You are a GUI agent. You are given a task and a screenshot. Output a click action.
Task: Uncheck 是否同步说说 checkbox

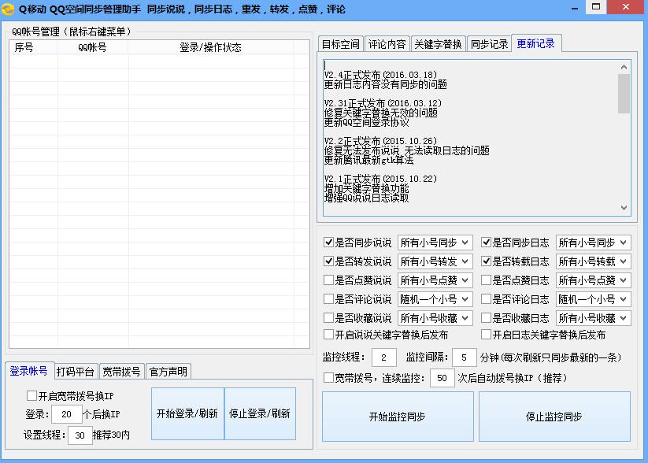tap(328, 243)
